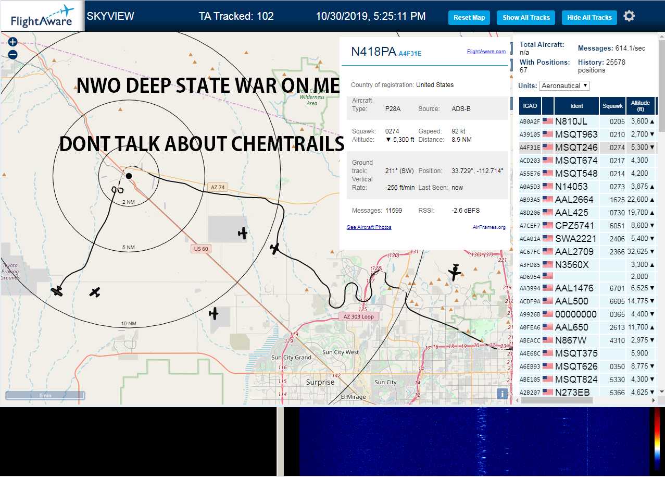Screen dimensions: 665x477
Task: Click altitude value 32,625 in the table
Action: tap(638, 252)
